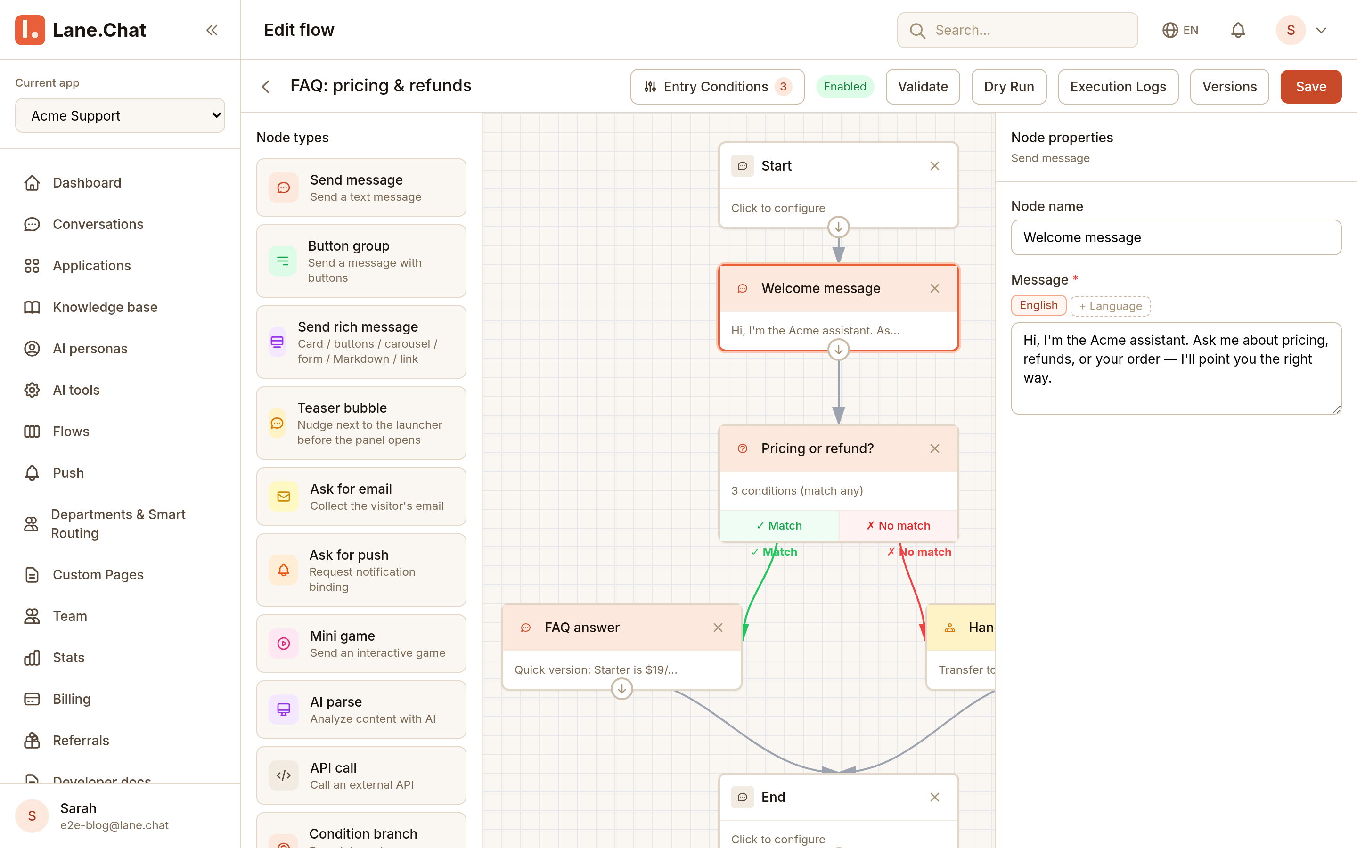Open Billing in the sidebar
Image resolution: width=1357 pixels, height=848 pixels.
120,700
